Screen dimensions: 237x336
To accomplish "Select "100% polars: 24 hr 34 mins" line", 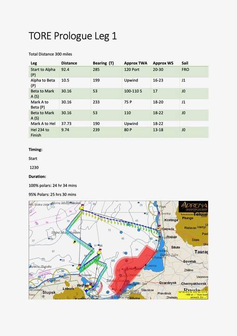I will point(53,186).
